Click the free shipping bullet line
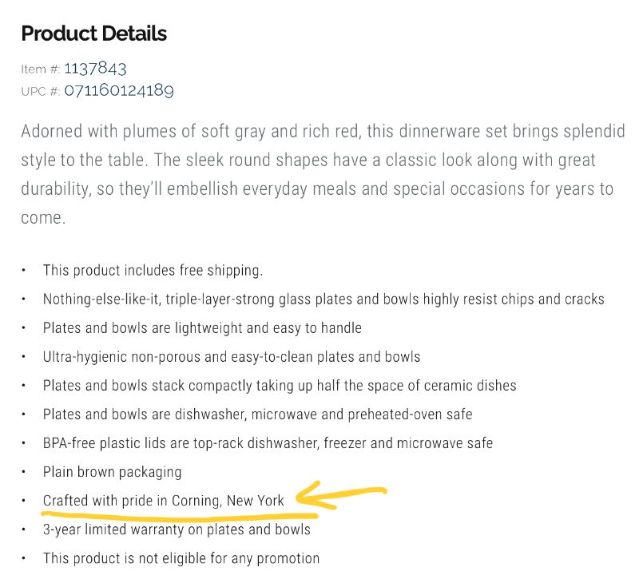639x575 pixels. tap(153, 270)
